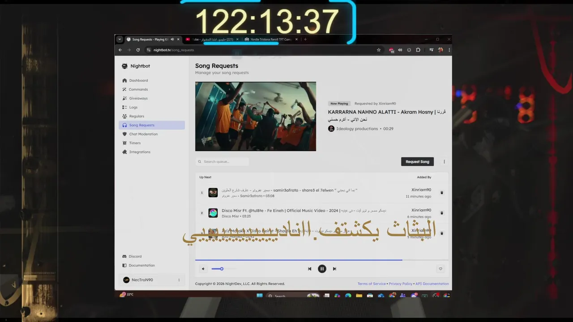
Task: Select Regulars in the sidebar
Action: click(152, 116)
